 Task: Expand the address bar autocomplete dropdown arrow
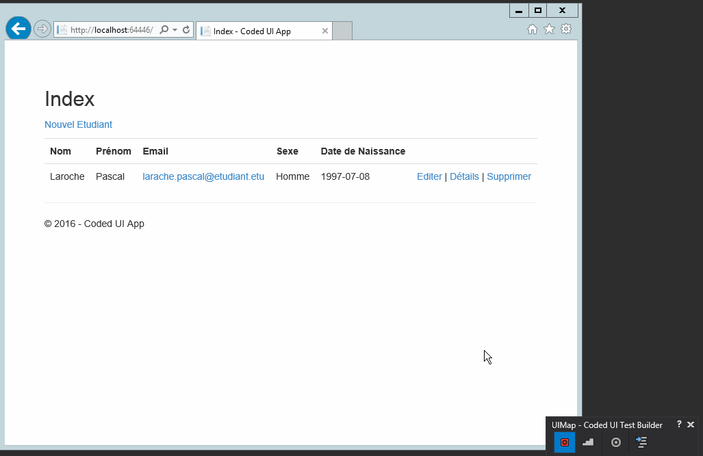(175, 30)
